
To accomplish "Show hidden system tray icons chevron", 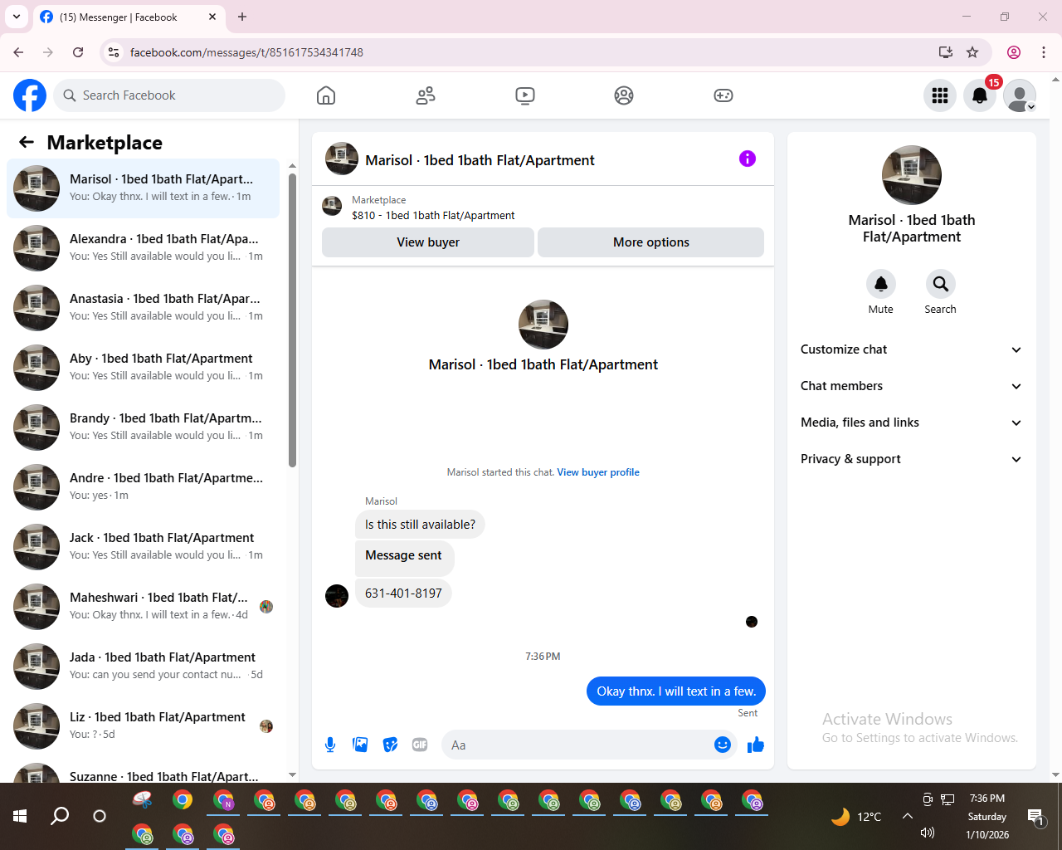I will click(908, 816).
